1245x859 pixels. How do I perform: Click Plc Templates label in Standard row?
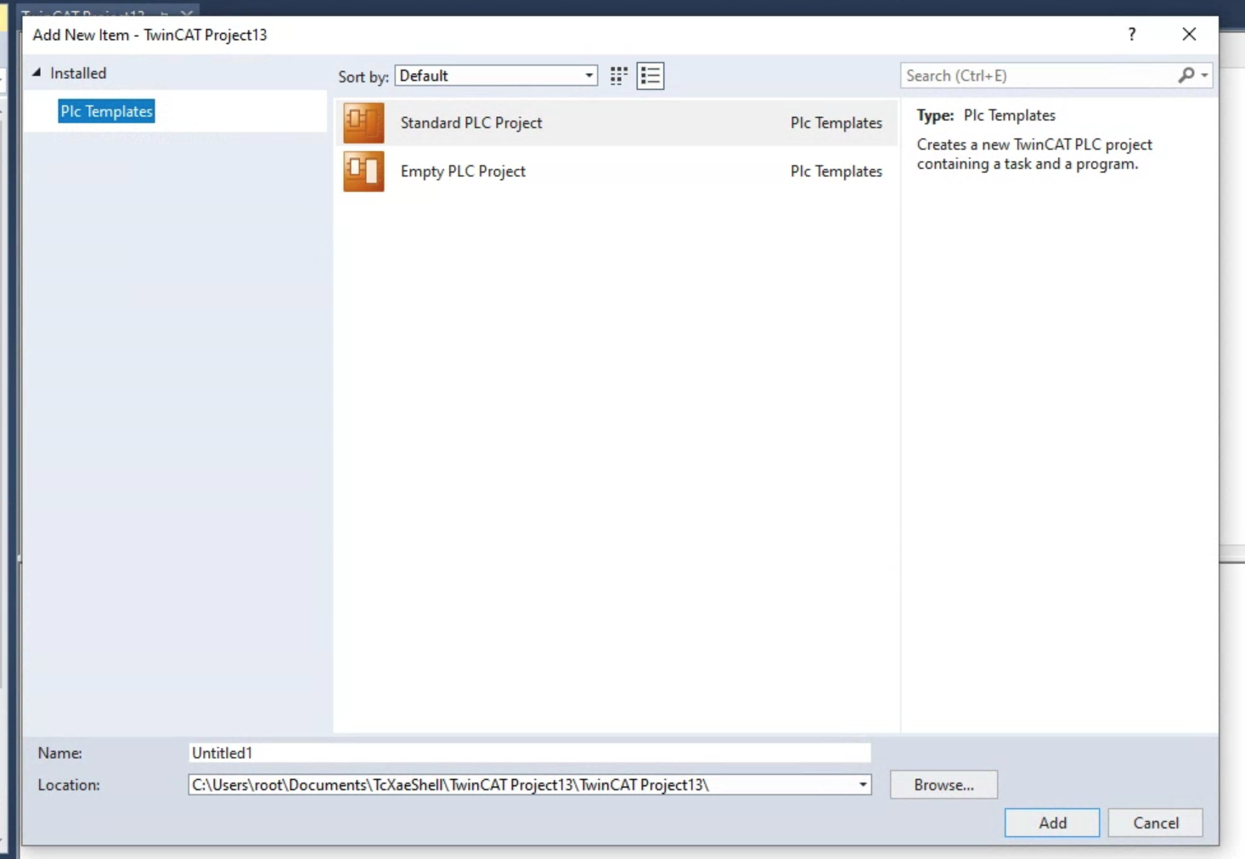pyautogui.click(x=837, y=123)
